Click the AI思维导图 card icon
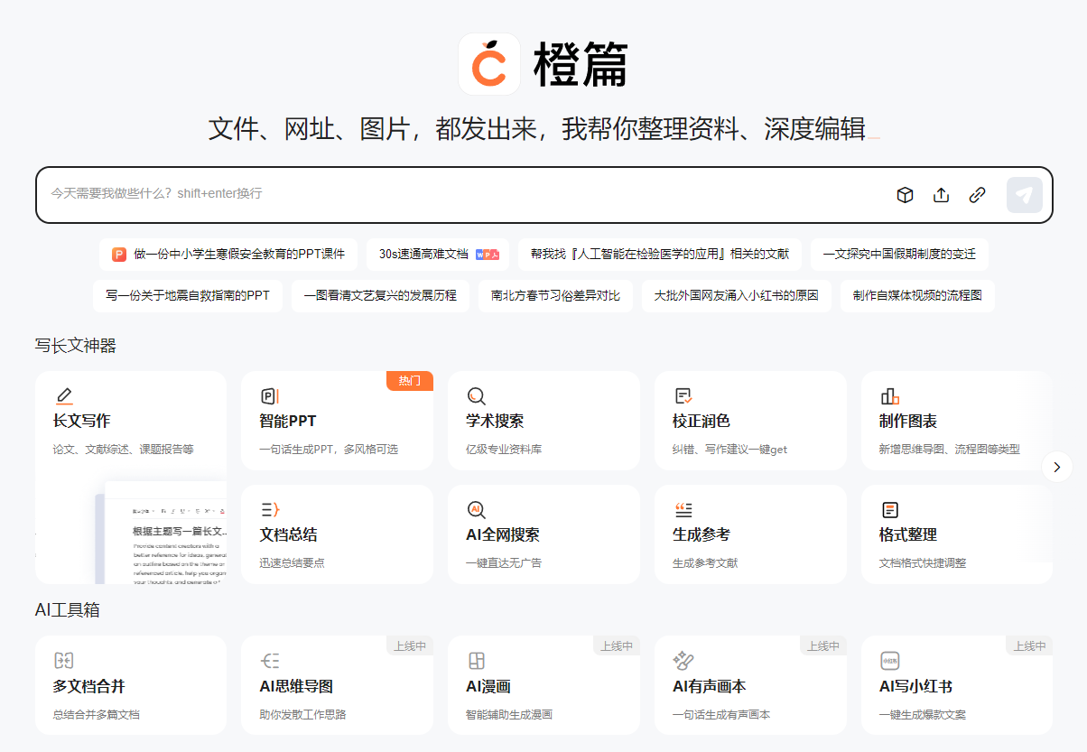 coord(270,661)
